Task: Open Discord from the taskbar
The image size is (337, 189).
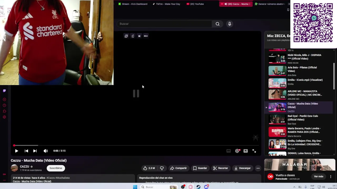Action: point(206,187)
